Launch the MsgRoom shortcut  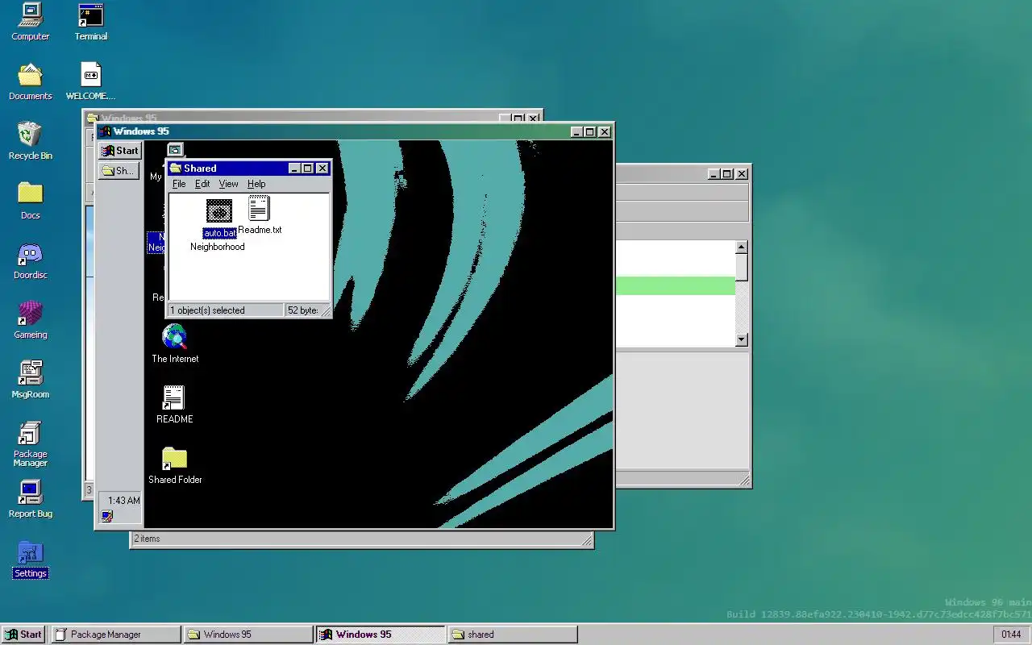[x=30, y=380]
